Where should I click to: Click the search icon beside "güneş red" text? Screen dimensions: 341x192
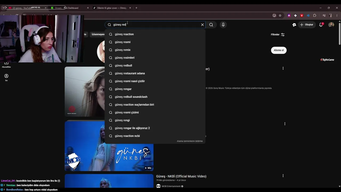(x=109, y=25)
